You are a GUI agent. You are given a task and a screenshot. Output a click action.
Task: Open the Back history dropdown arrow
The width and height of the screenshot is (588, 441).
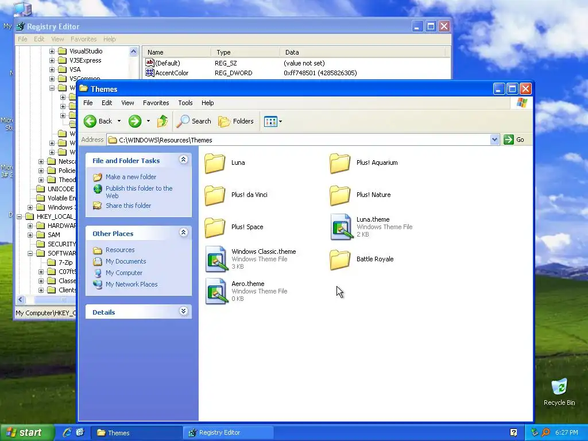click(119, 121)
